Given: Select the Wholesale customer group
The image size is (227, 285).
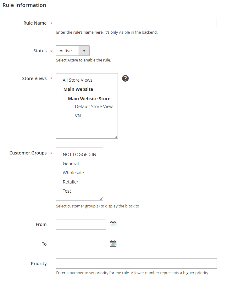Looking at the screenshot, I should [x=73, y=173].
